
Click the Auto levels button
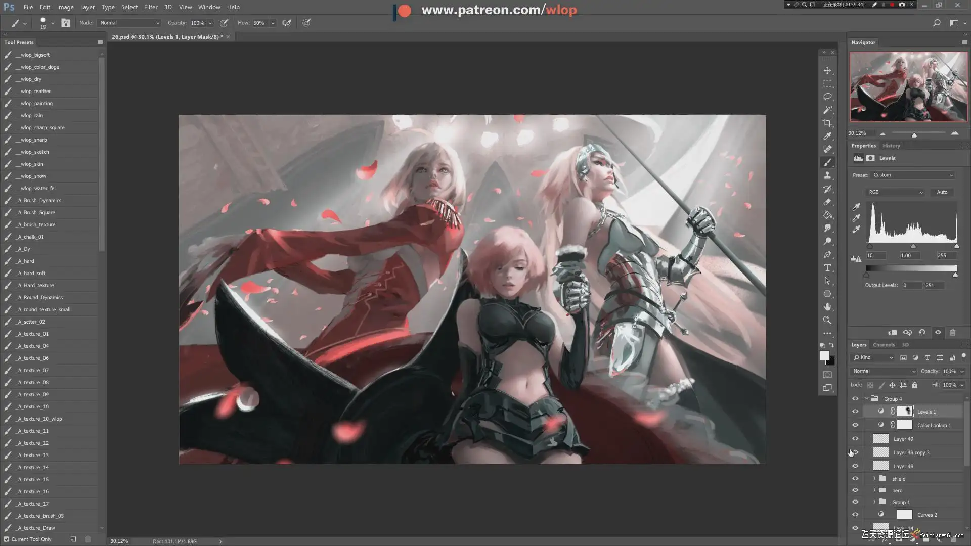coord(942,192)
